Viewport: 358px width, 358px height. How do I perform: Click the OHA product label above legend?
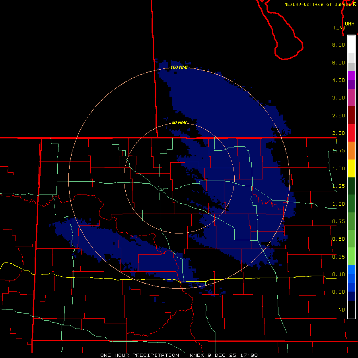pos(350,23)
